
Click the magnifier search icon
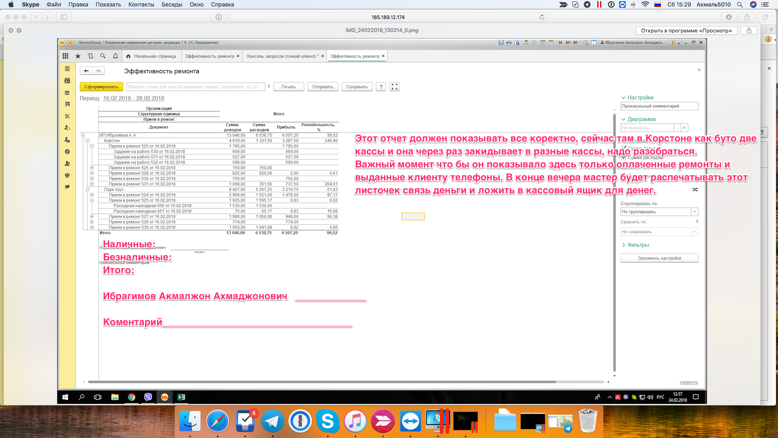(x=103, y=56)
